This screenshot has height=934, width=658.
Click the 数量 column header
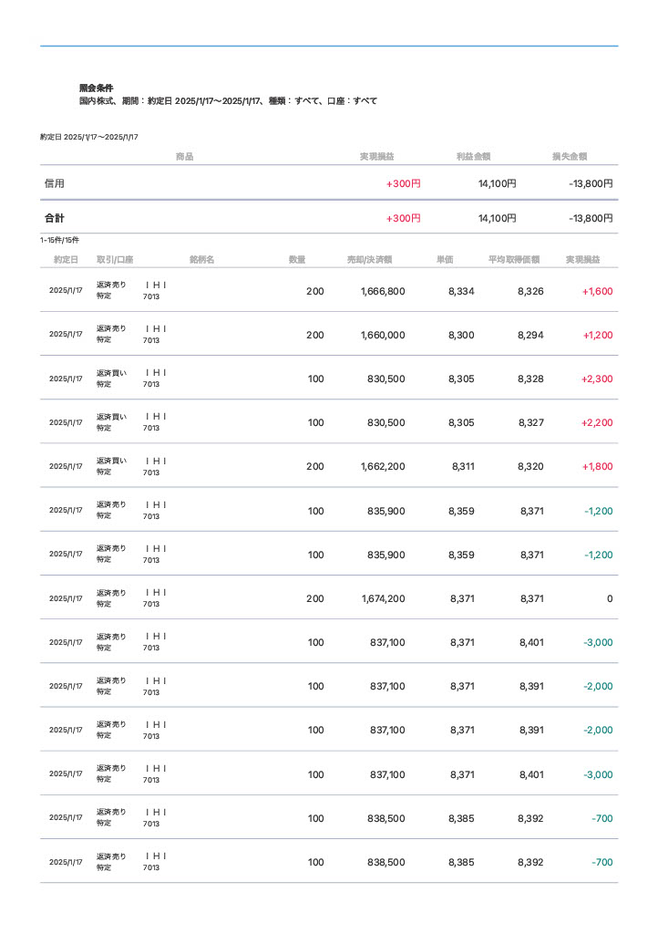point(297,260)
